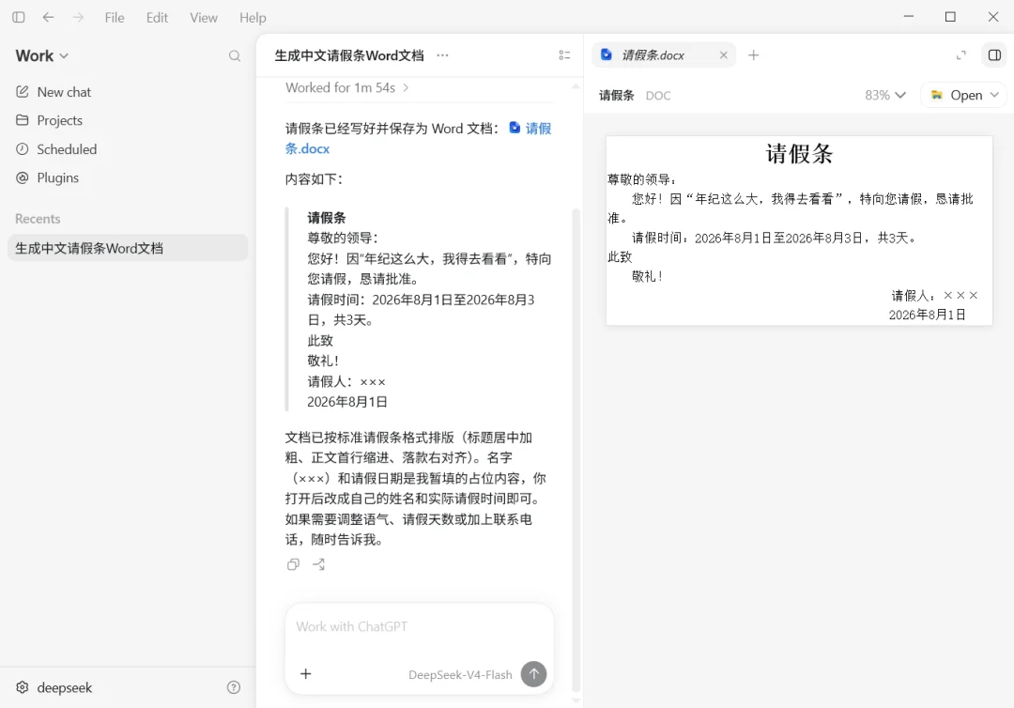The image size is (1014, 708).
Task: Add a new tab with plus icon
Action: coord(753,55)
